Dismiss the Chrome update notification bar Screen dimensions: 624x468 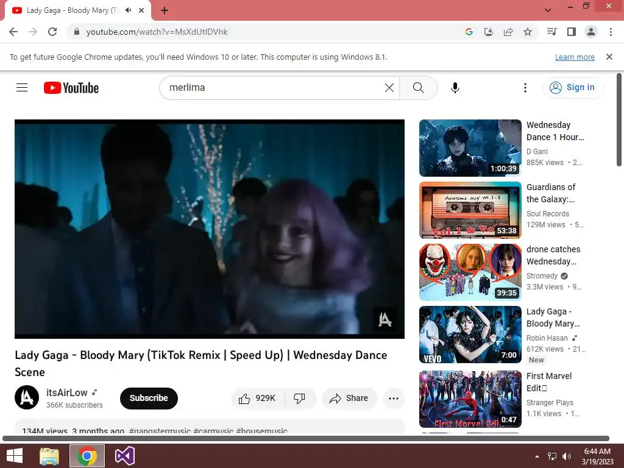click(x=609, y=57)
